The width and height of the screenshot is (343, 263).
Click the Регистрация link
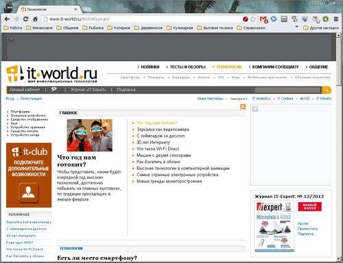[x=31, y=99]
